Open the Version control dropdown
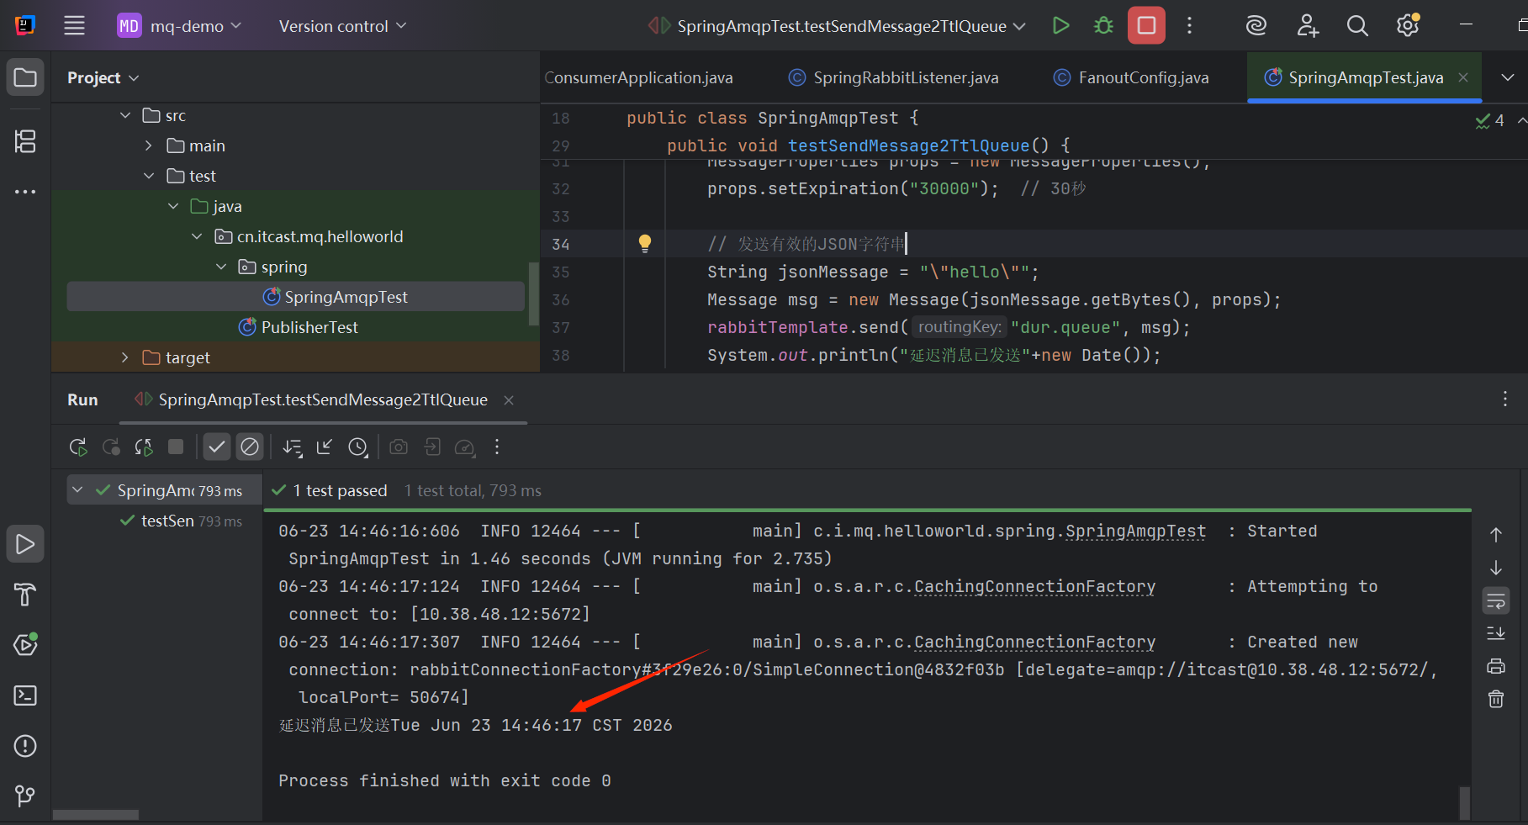The height and width of the screenshot is (825, 1528). pos(342,26)
